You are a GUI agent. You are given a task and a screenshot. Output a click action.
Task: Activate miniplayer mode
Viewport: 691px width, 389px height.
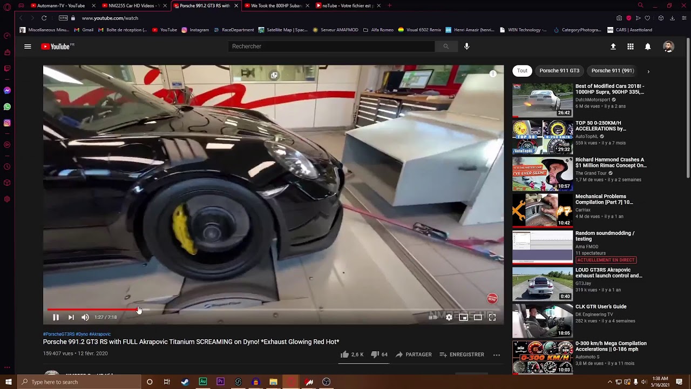[x=463, y=317]
